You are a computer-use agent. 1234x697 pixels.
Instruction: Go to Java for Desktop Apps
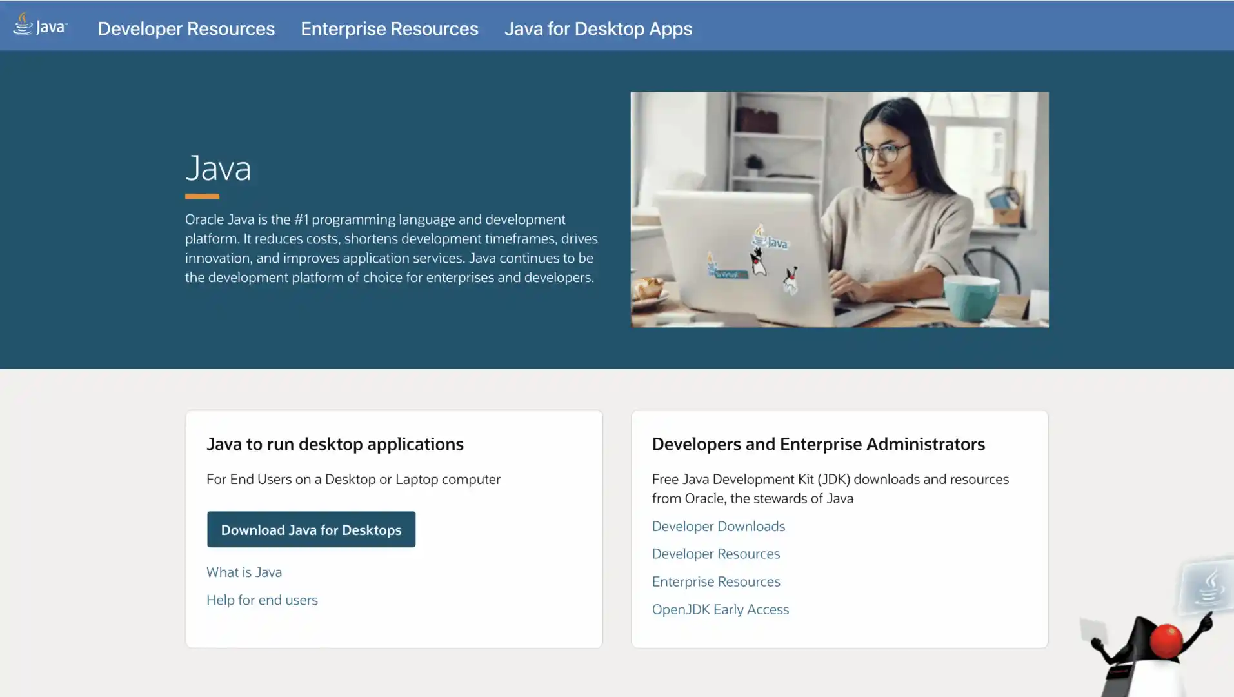pyautogui.click(x=598, y=28)
